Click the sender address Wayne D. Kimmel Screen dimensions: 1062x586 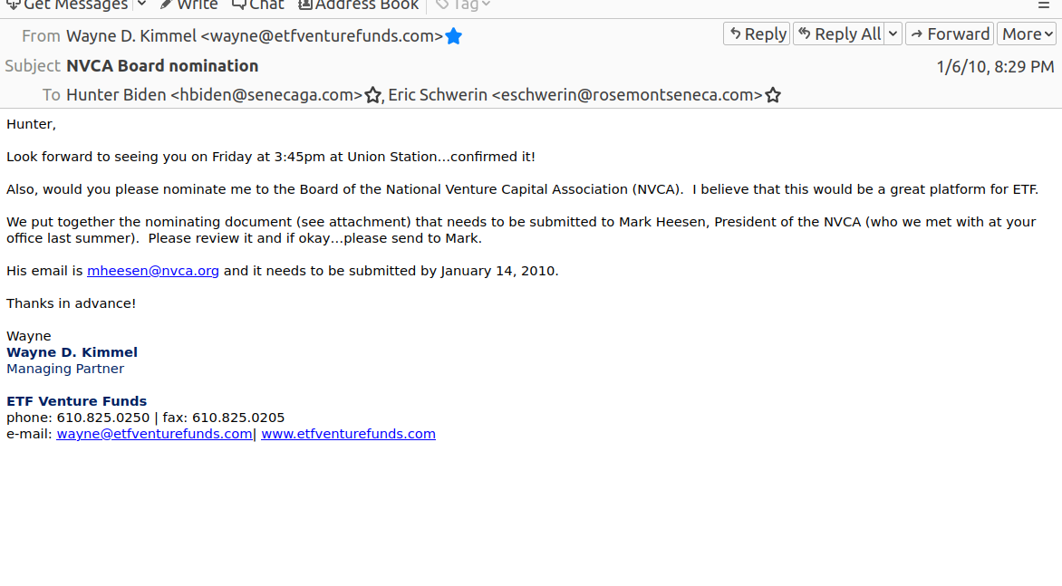click(x=255, y=36)
